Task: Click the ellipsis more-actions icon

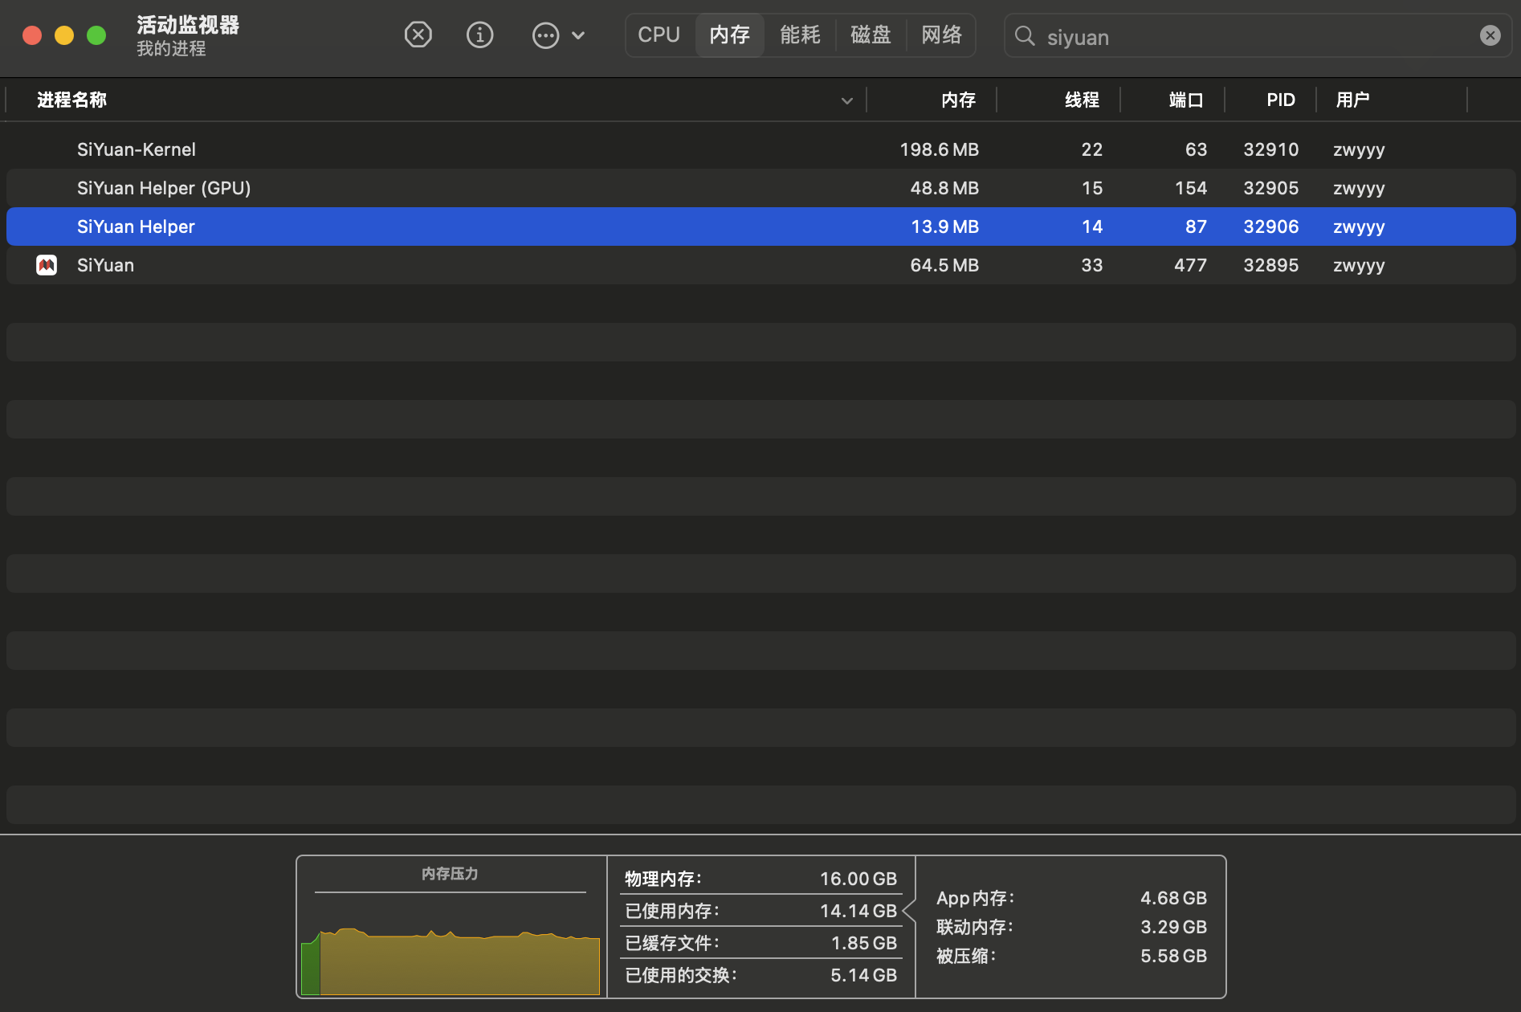Action: pos(545,35)
